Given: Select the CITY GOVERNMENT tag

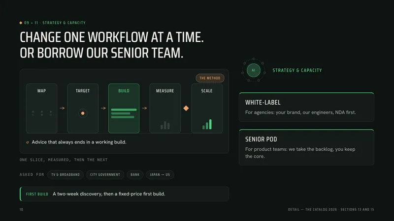Looking at the screenshot, I should [105, 175].
